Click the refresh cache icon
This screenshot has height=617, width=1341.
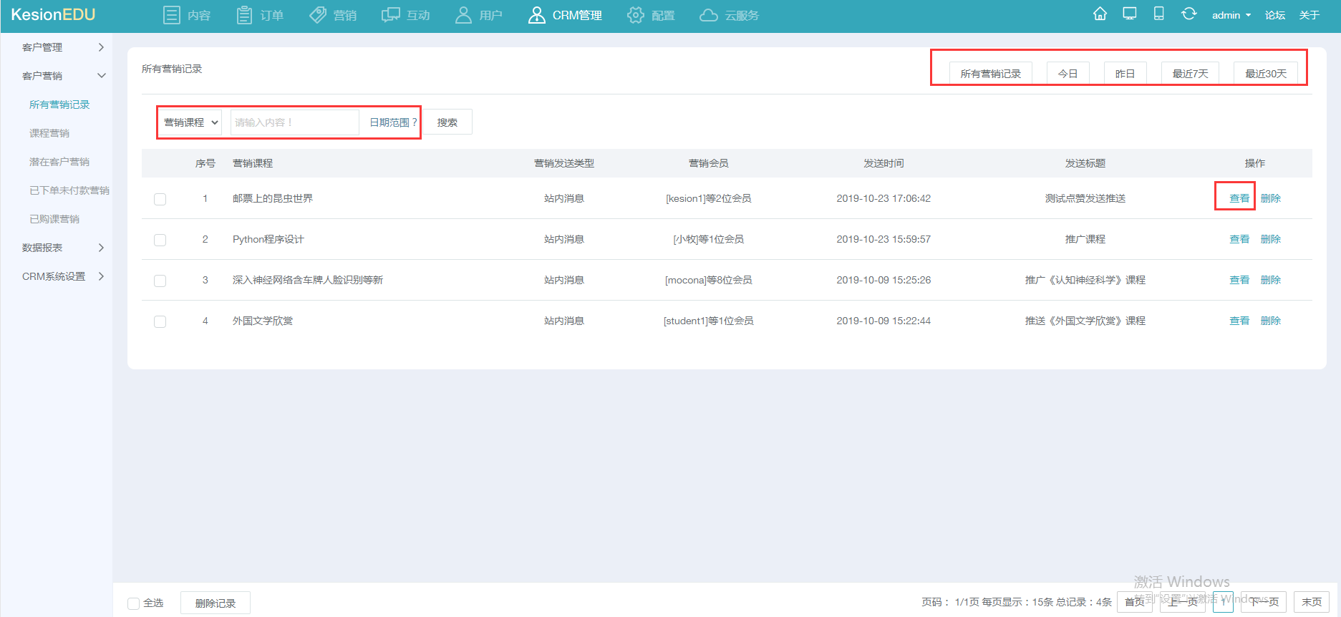1188,14
